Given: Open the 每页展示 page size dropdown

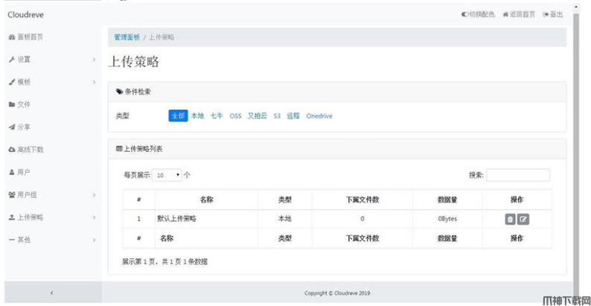Looking at the screenshot, I should 167,175.
